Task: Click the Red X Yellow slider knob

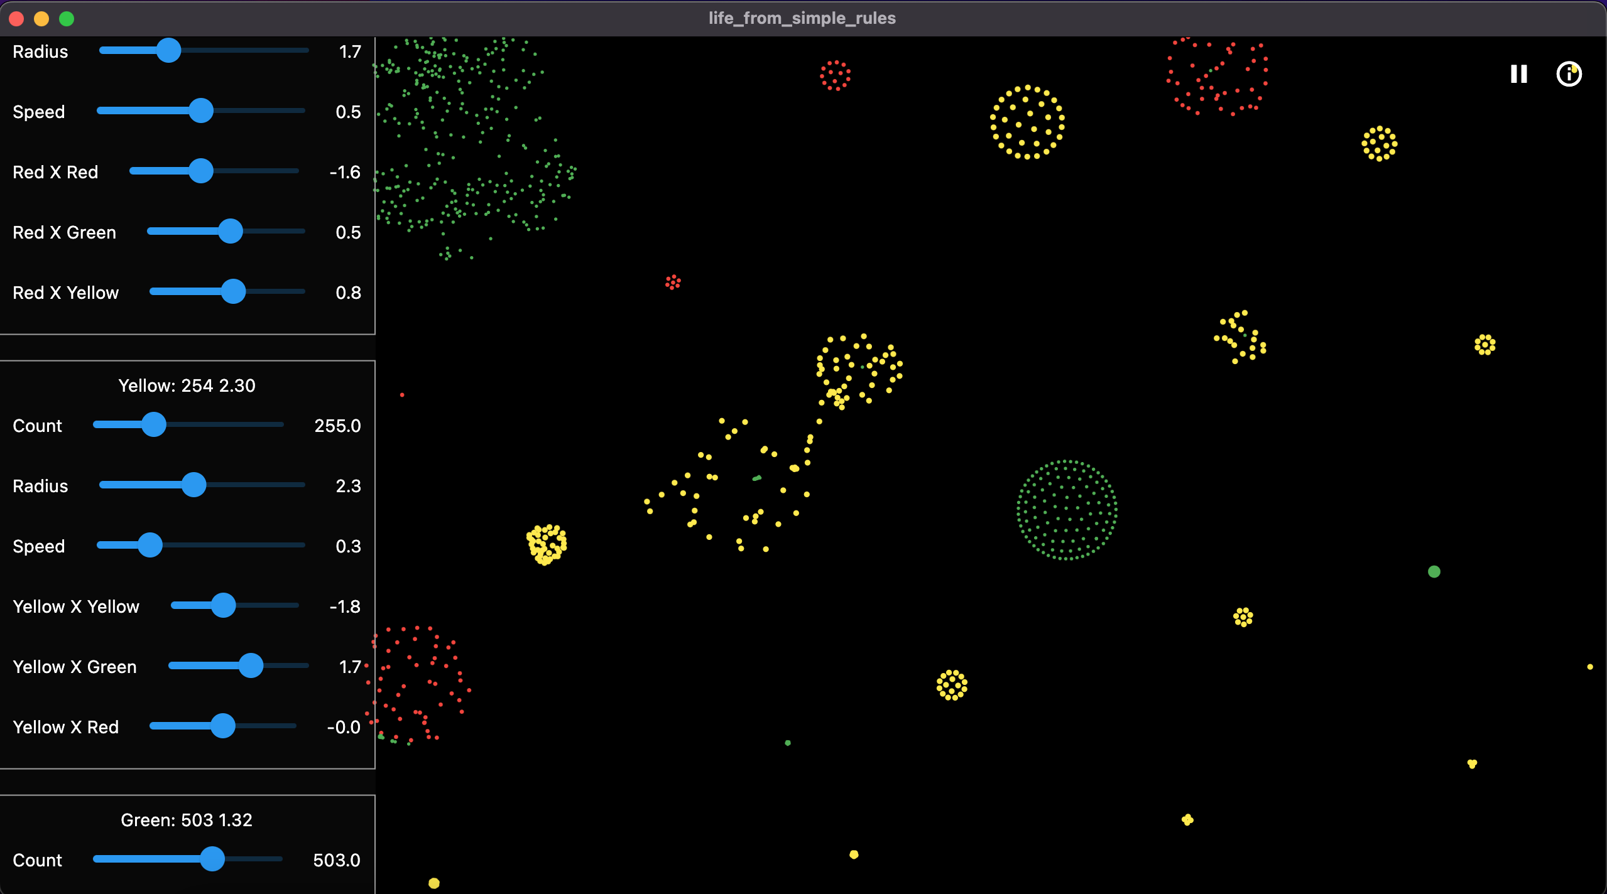Action: point(234,291)
